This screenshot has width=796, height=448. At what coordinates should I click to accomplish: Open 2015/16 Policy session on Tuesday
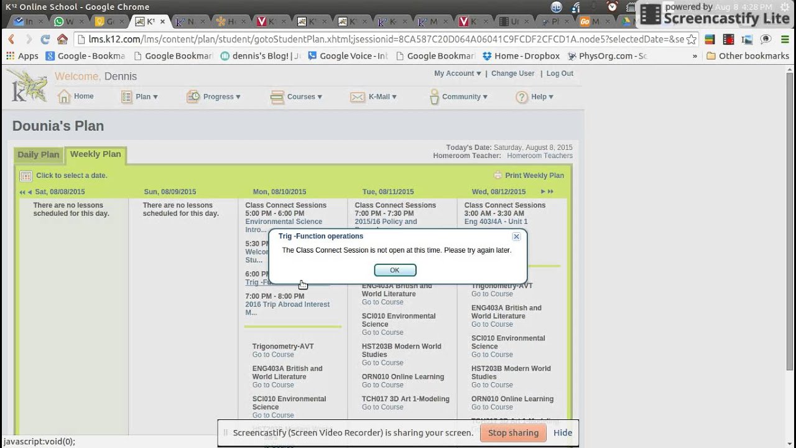386,222
